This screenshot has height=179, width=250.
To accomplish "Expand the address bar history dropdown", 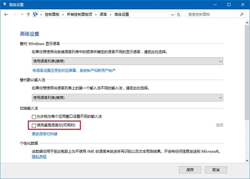I will (x=172, y=15).
